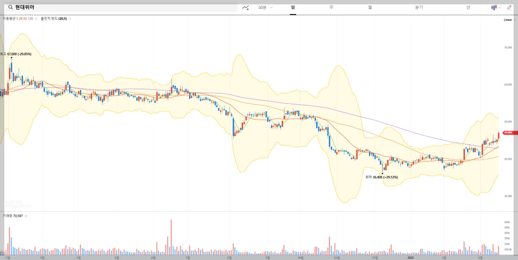Click the 현대위아 stock search field

click(121, 8)
